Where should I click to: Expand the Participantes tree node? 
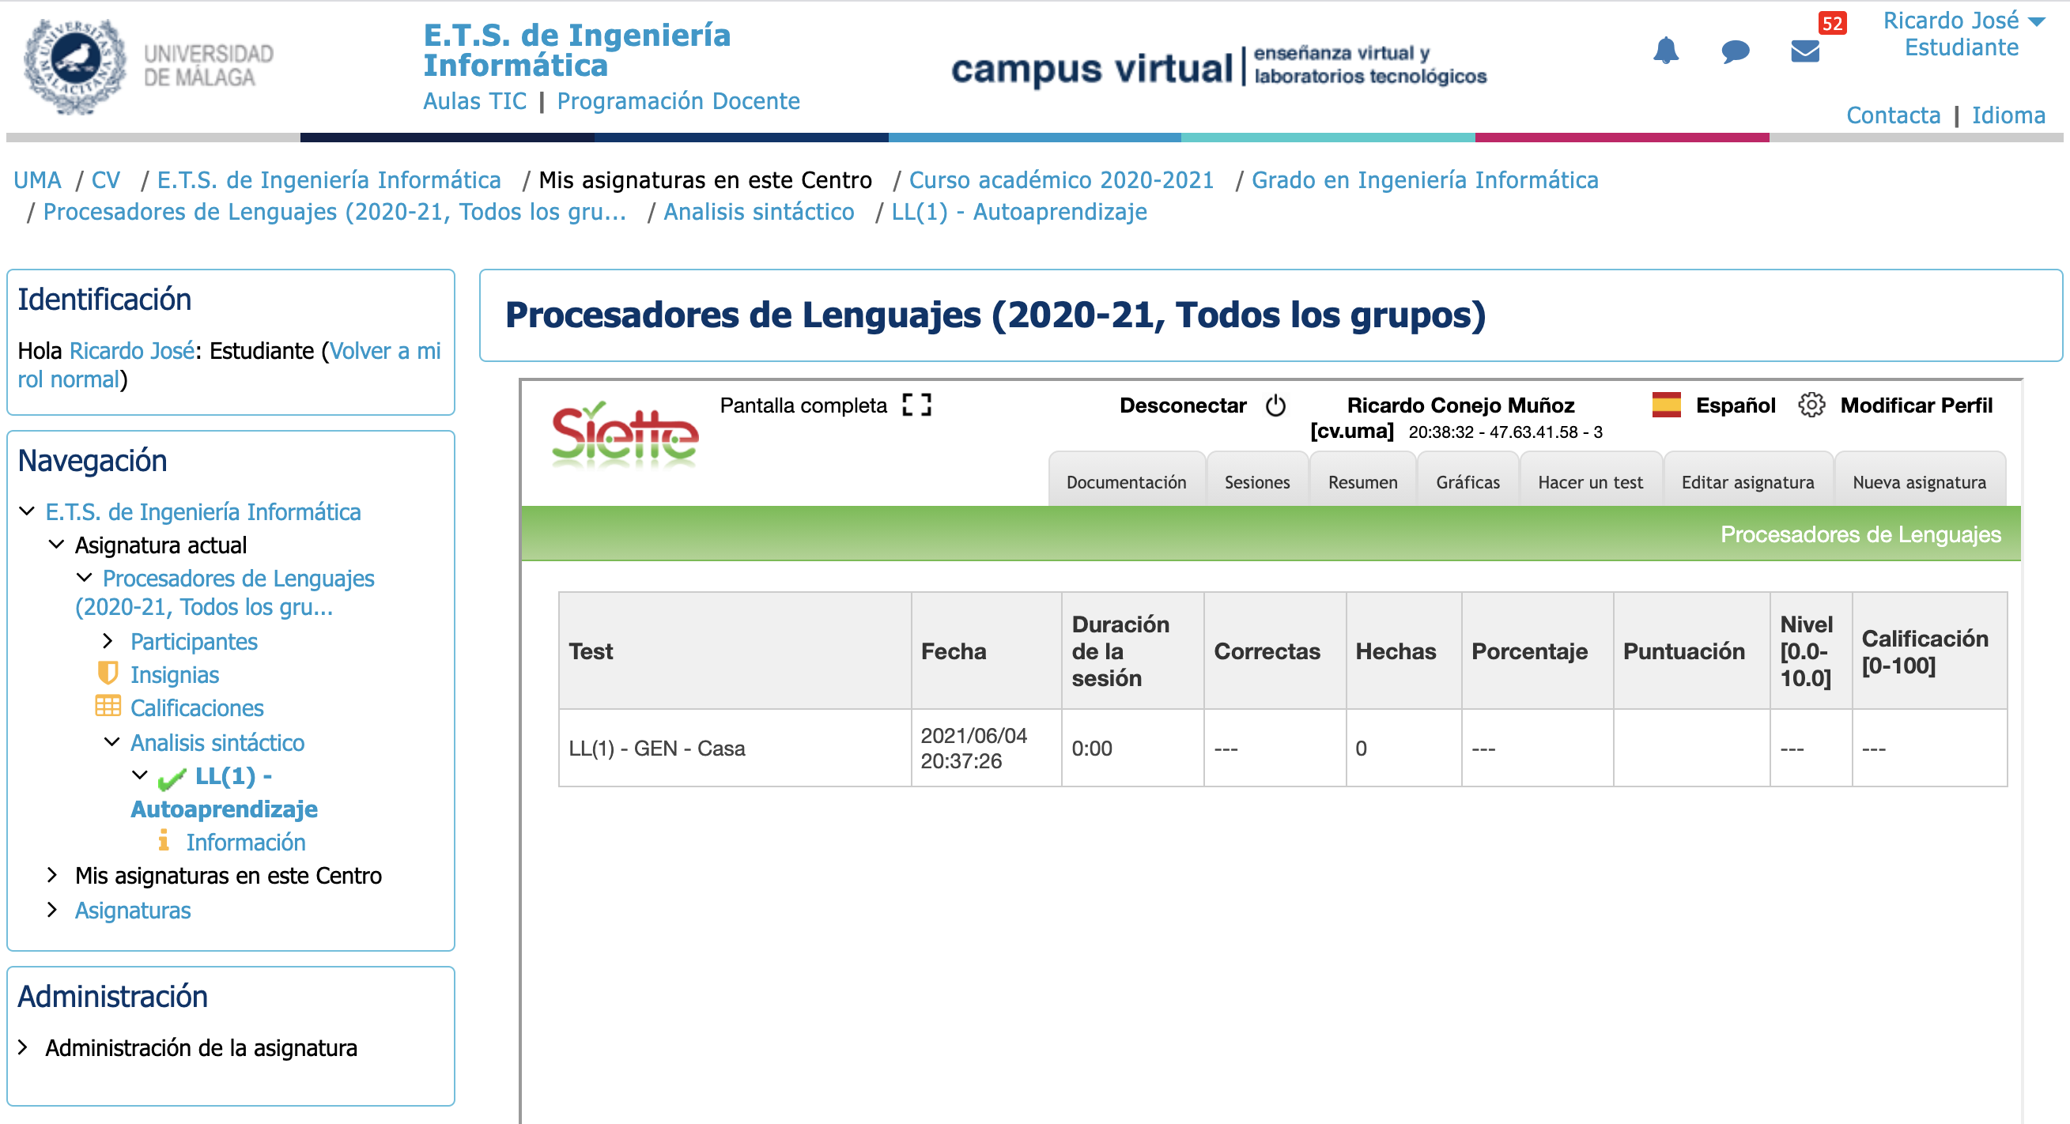click(x=108, y=641)
